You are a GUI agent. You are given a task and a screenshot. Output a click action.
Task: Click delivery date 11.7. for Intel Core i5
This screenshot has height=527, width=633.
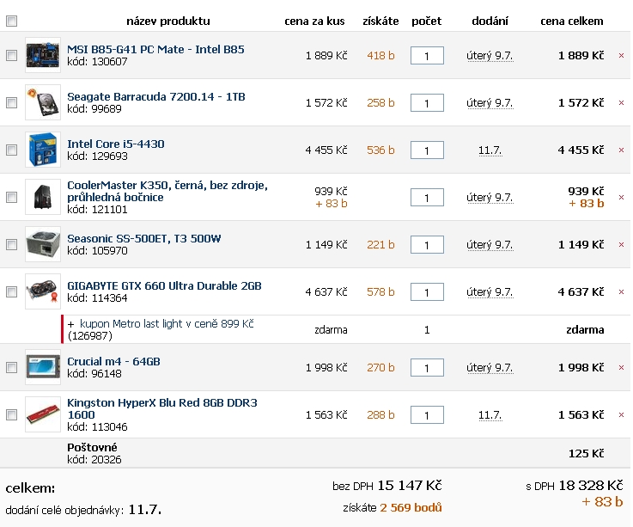coord(490,150)
